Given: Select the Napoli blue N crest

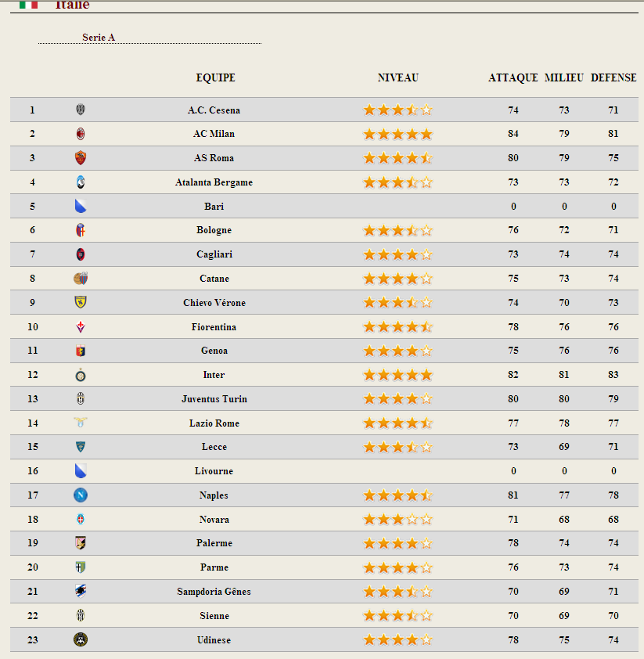Looking at the screenshot, I should click(x=81, y=495).
